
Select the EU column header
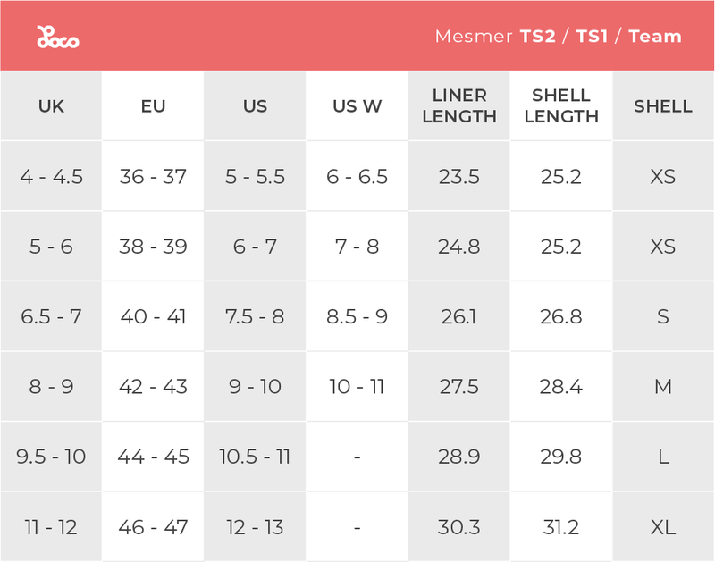click(x=153, y=106)
